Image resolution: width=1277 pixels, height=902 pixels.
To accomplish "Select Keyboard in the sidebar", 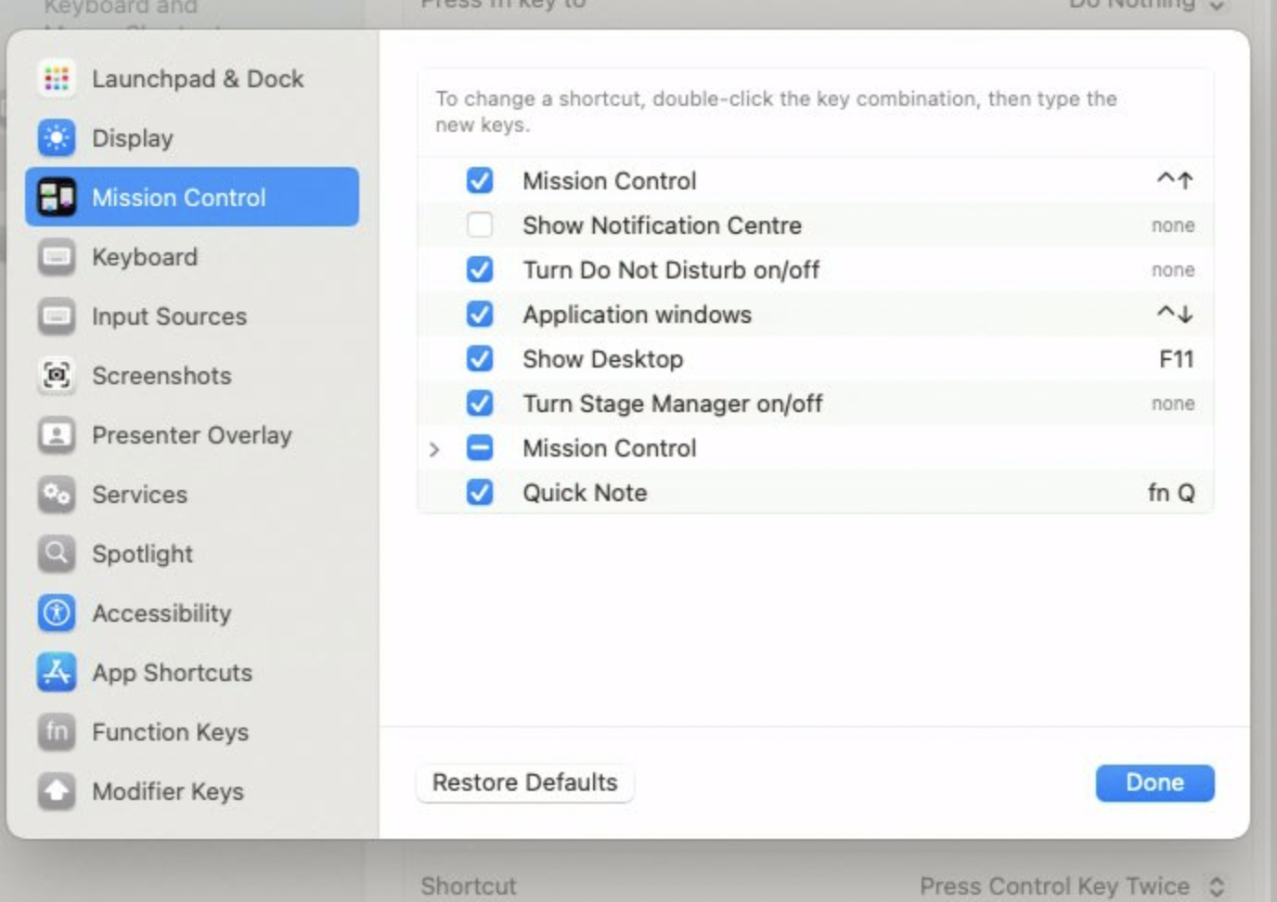I will point(144,257).
